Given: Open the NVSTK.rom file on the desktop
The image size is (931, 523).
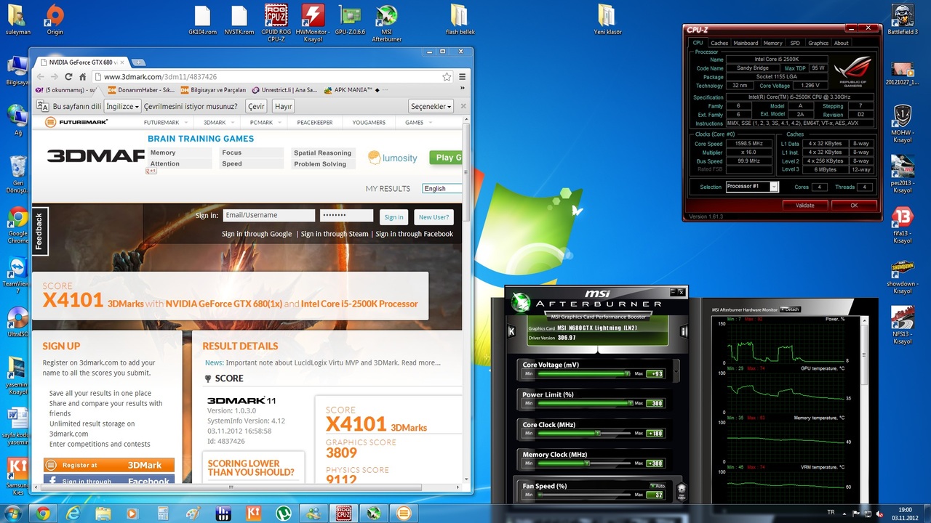Looking at the screenshot, I should pos(239,19).
